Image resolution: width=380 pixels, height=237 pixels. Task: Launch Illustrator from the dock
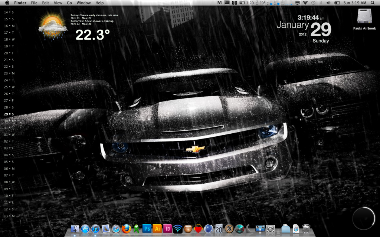(157, 228)
